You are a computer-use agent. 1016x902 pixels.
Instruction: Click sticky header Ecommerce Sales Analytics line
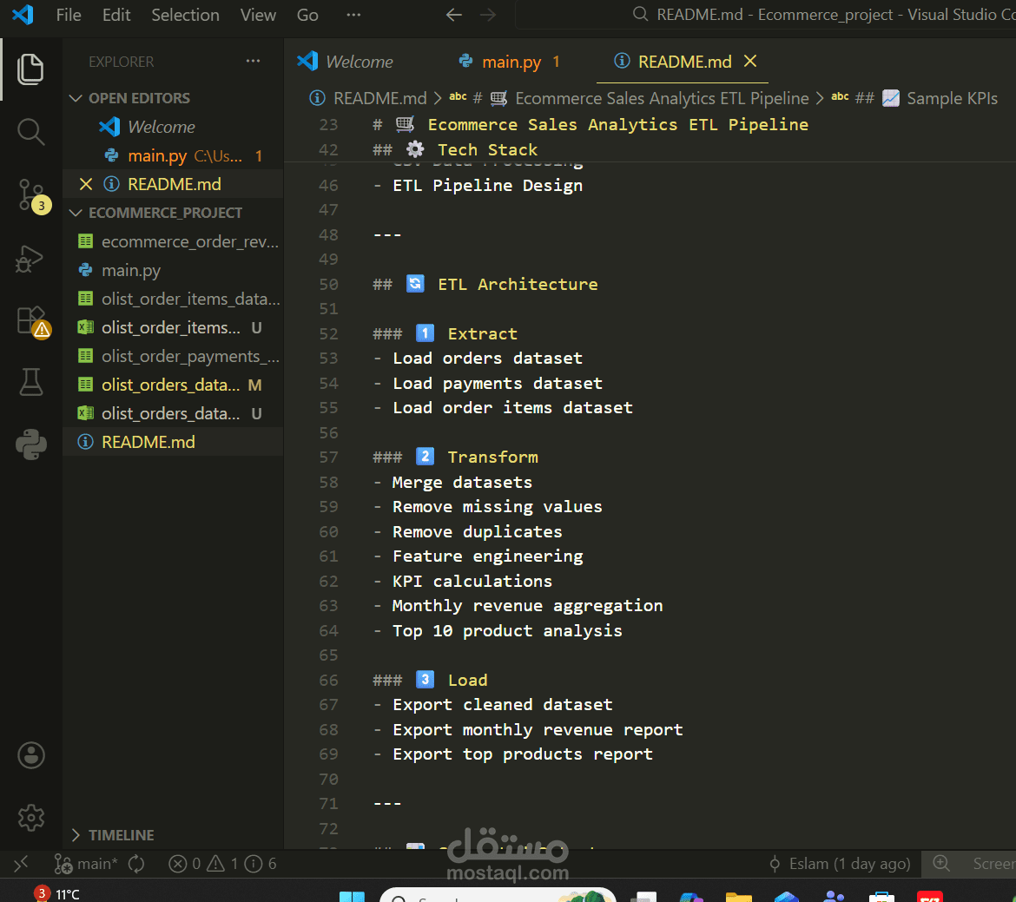click(590, 124)
